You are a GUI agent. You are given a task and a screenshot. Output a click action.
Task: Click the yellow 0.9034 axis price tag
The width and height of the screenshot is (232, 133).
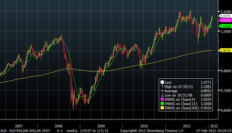pyautogui.click(x=225, y=50)
